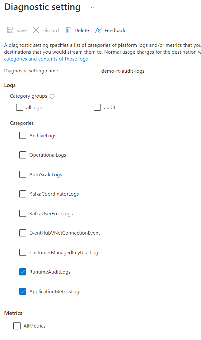Click the demo-rt-audit-logs setting name field
The height and width of the screenshot is (340, 201).
(123, 71)
